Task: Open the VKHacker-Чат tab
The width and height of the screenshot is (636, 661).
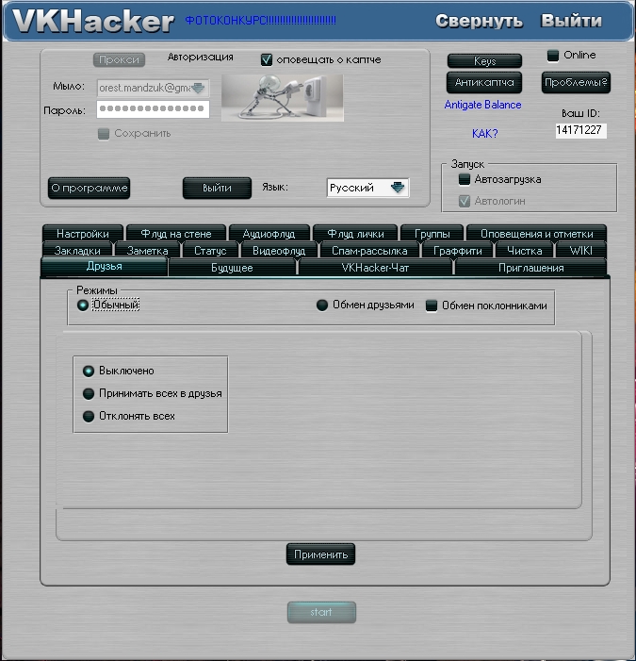Action: pos(375,268)
